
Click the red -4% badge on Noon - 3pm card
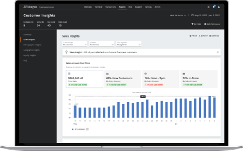[154, 85]
